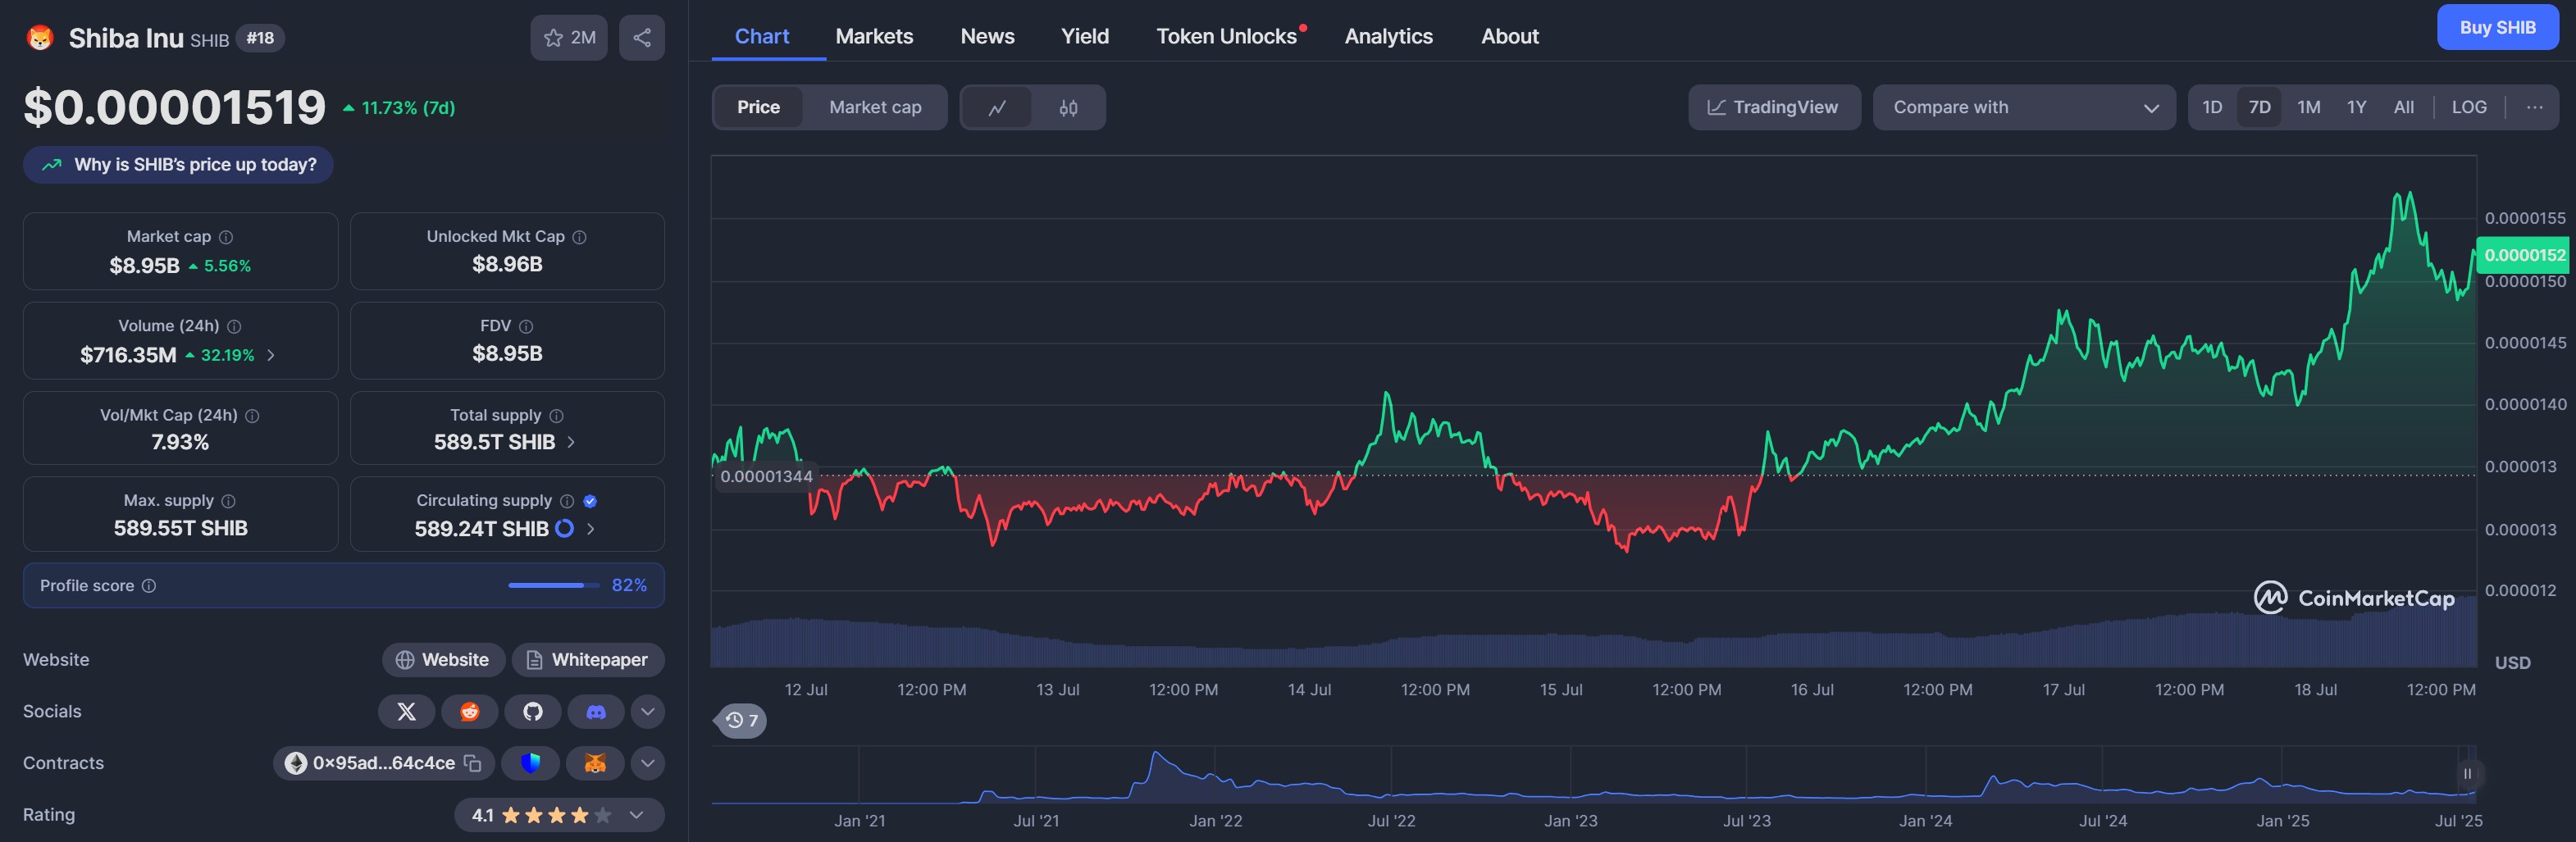Select Price chart mode
The width and height of the screenshot is (2576, 842).
[x=758, y=107]
